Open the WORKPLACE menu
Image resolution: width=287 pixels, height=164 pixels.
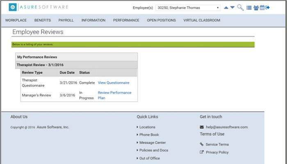click(16, 20)
